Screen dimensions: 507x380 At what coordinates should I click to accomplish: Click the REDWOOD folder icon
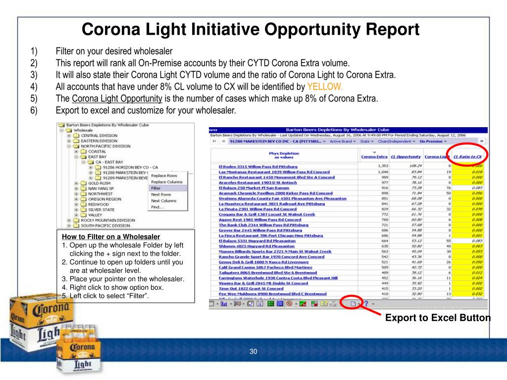pos(83,204)
